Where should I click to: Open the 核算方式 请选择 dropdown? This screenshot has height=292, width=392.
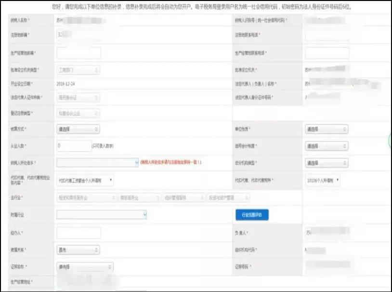pos(78,129)
